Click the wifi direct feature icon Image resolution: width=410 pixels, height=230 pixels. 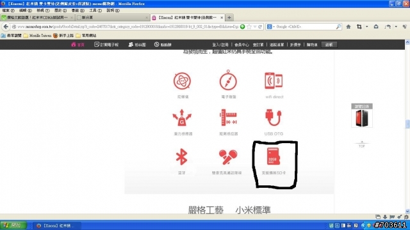coord(274,80)
